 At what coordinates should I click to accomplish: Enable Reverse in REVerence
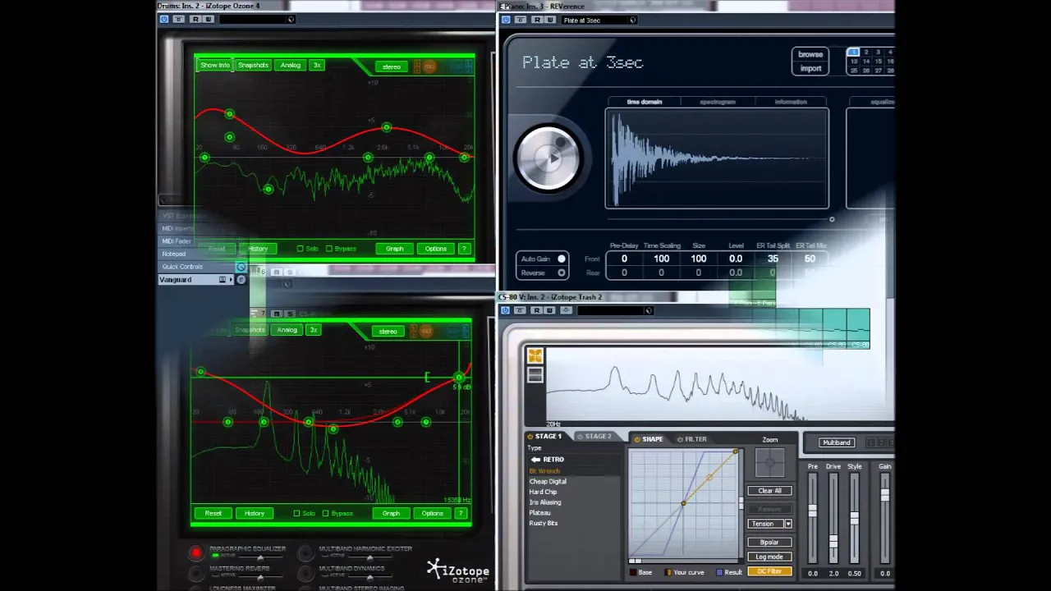tap(562, 273)
